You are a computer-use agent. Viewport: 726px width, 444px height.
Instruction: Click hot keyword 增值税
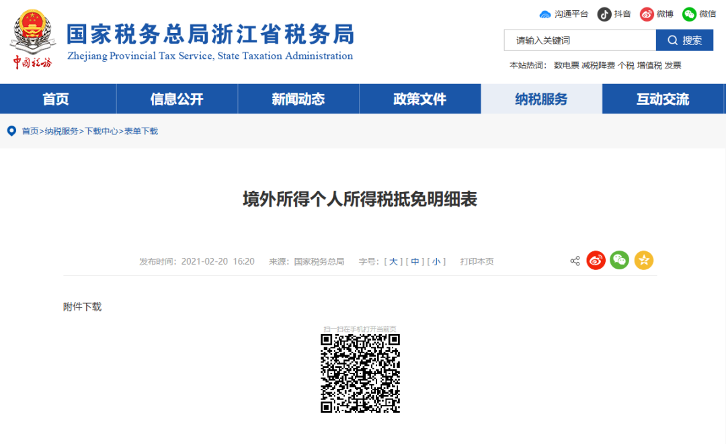(x=649, y=66)
